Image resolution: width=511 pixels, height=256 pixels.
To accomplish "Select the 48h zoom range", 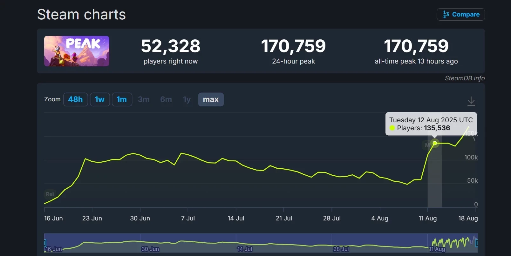I will pyautogui.click(x=75, y=99).
